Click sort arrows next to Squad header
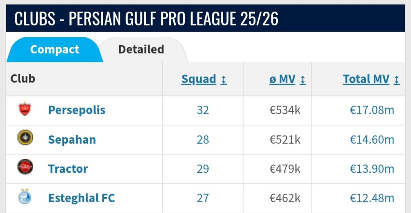This screenshot has width=411, height=213. 224,80
